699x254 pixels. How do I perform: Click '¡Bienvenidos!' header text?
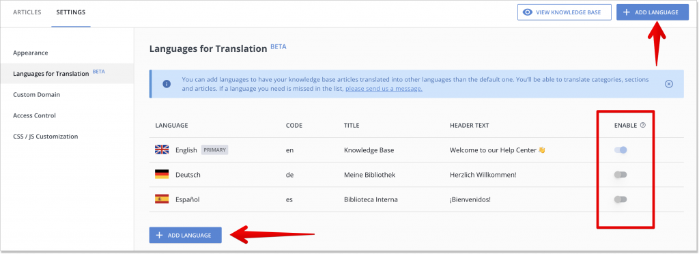click(470, 199)
